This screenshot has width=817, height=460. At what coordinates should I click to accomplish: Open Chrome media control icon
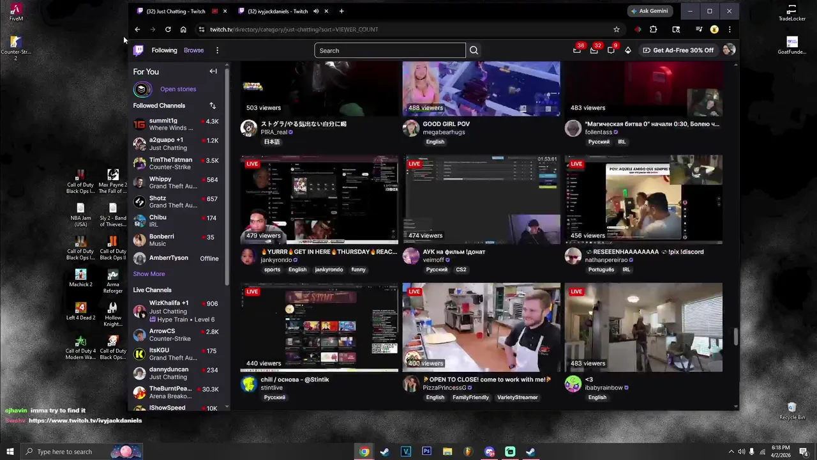pyautogui.click(x=699, y=29)
